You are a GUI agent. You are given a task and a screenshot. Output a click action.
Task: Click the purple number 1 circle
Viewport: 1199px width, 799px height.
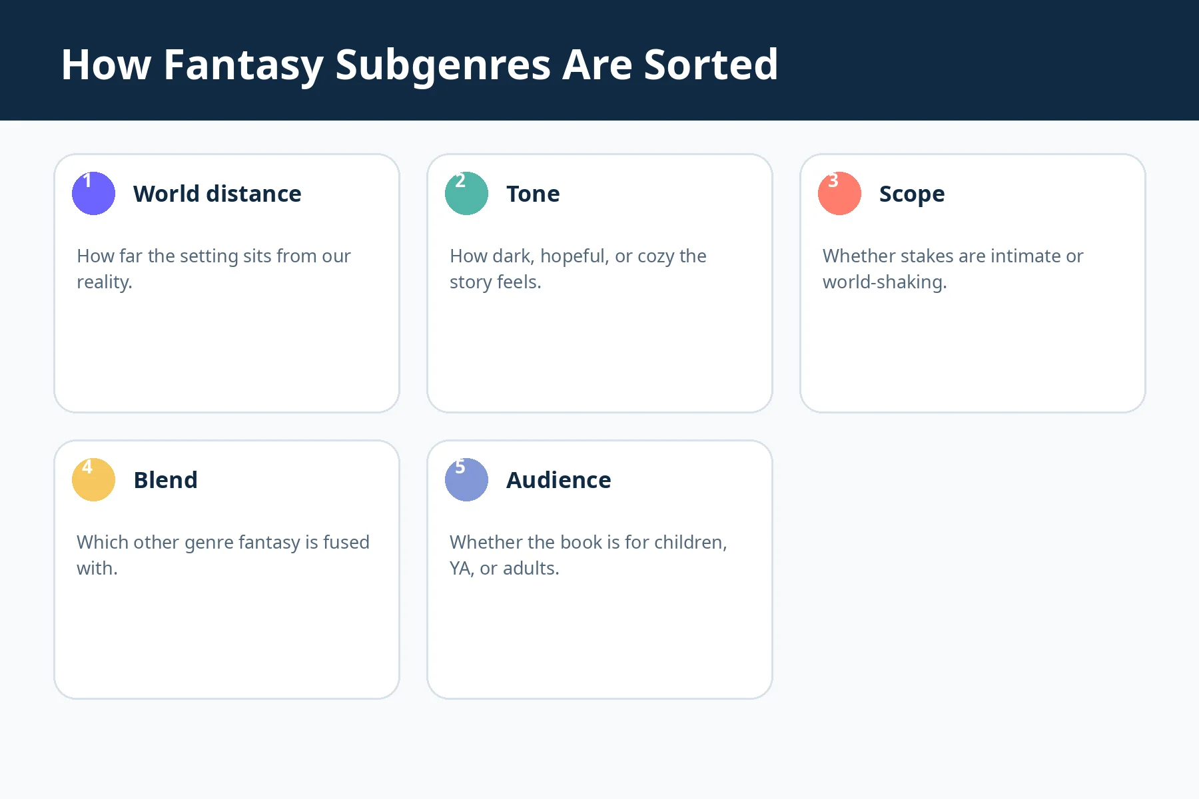tap(93, 193)
